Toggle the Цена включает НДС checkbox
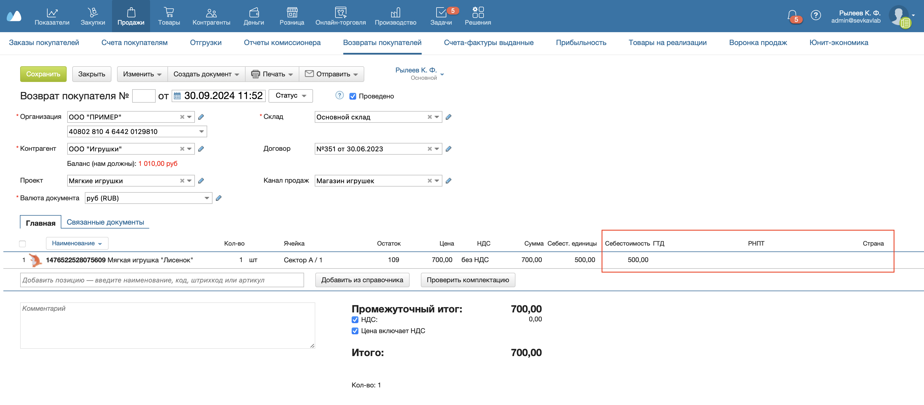924x405 pixels. point(355,331)
